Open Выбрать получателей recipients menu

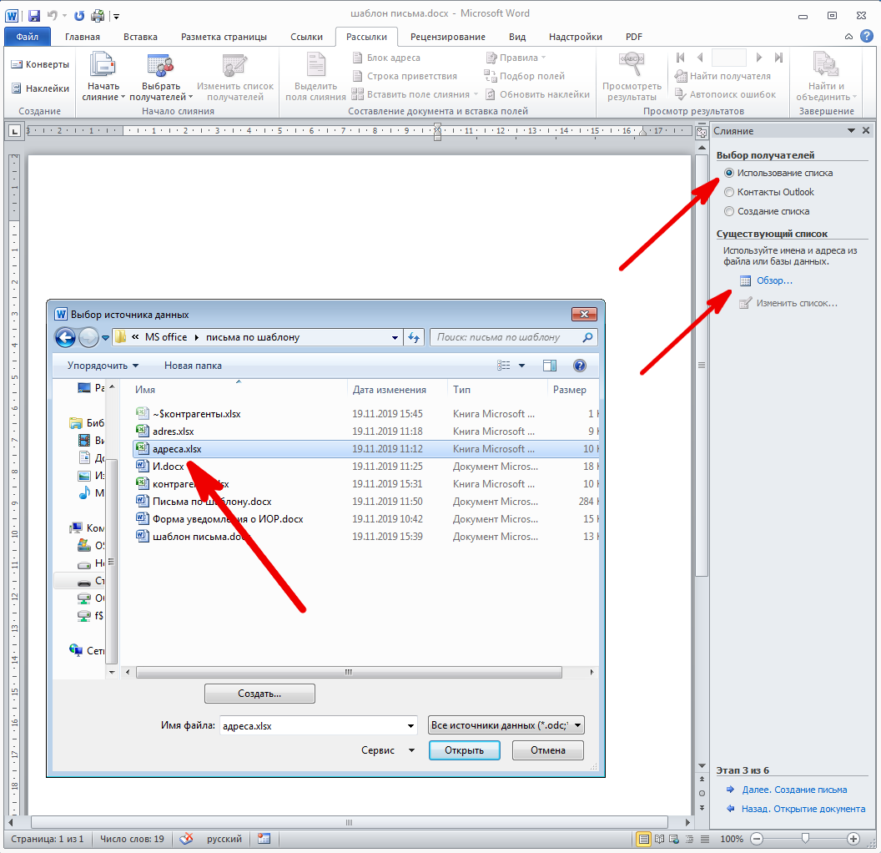pos(161,77)
